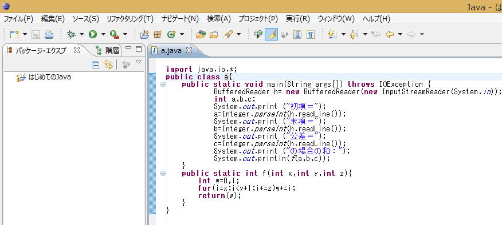502x225 pixels.
Task: Click the New Java Project icon
Action: 145,34
